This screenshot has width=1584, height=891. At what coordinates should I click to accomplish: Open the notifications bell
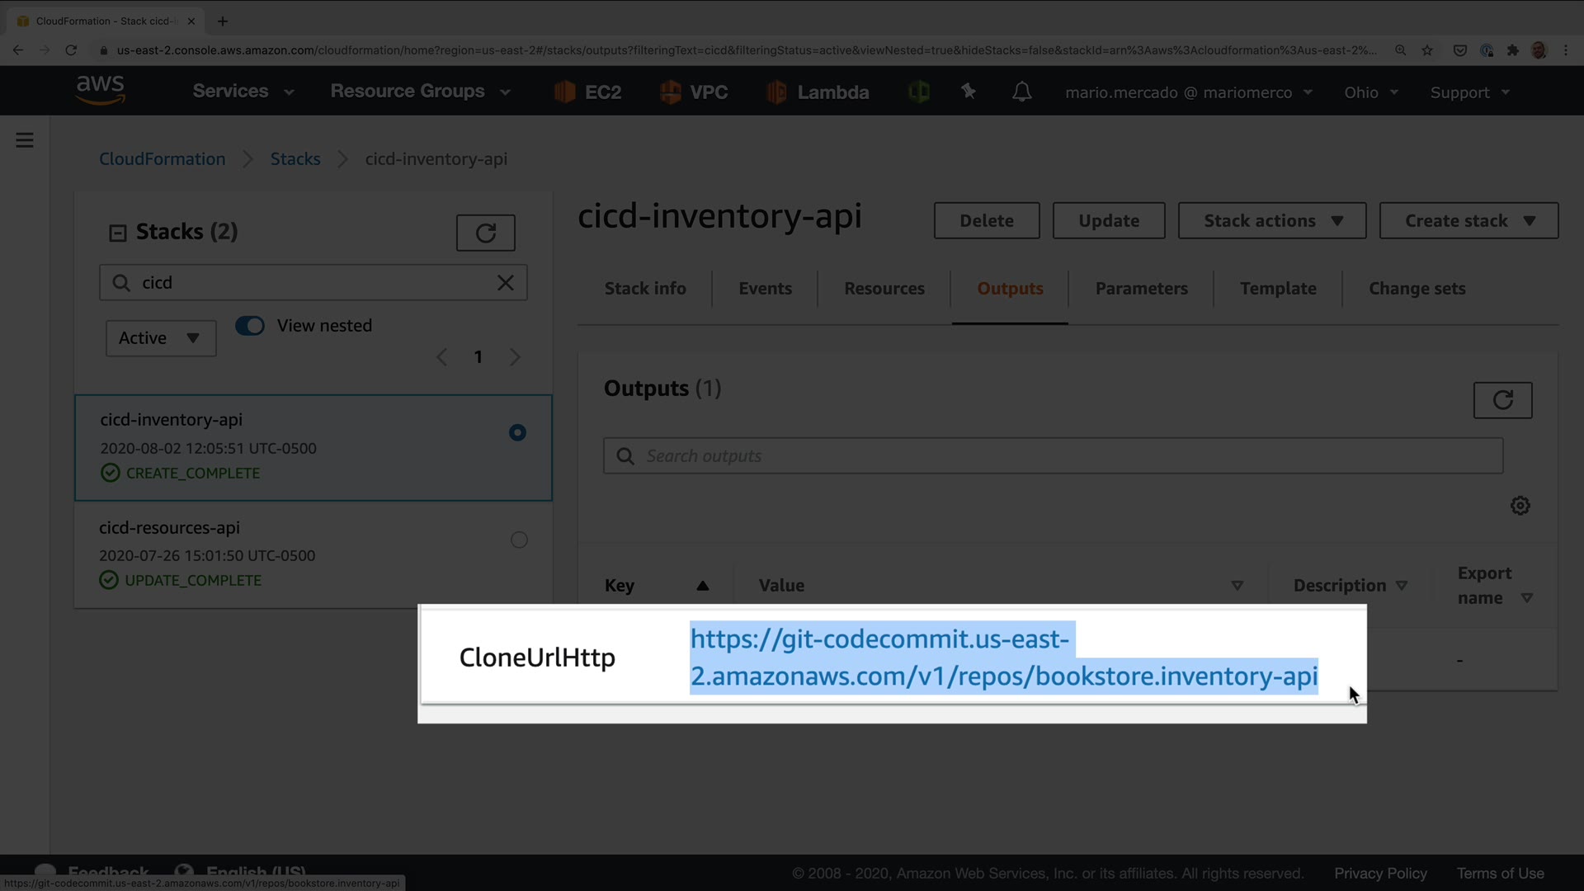click(1021, 92)
